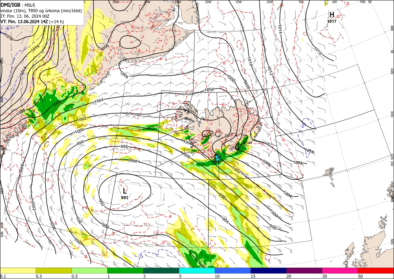Image resolution: width=394 pixels, height=279 pixels.
Task: Pick the cyan 5–10 mm legend swatch
Action: point(197,270)
